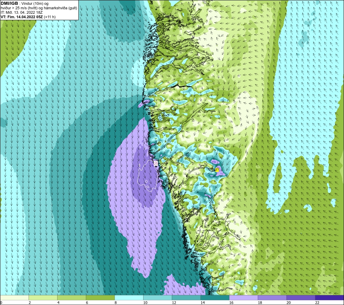This screenshot has width=344, height=305.
Task: Click the legend scale number 2
Action: tap(30, 303)
